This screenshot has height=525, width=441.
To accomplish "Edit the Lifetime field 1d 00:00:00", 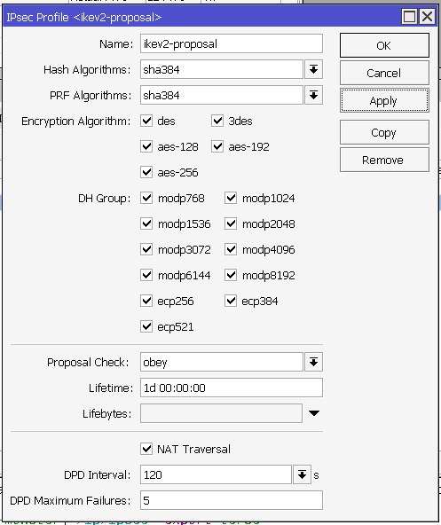I will [x=232, y=388].
